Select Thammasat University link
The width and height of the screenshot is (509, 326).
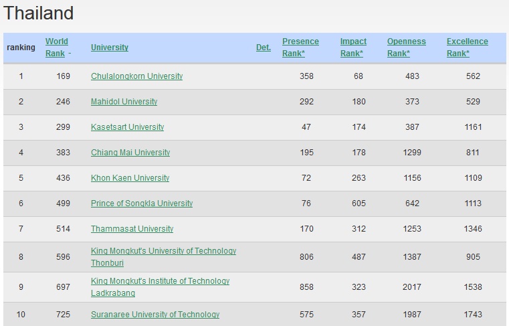pyautogui.click(x=132, y=229)
